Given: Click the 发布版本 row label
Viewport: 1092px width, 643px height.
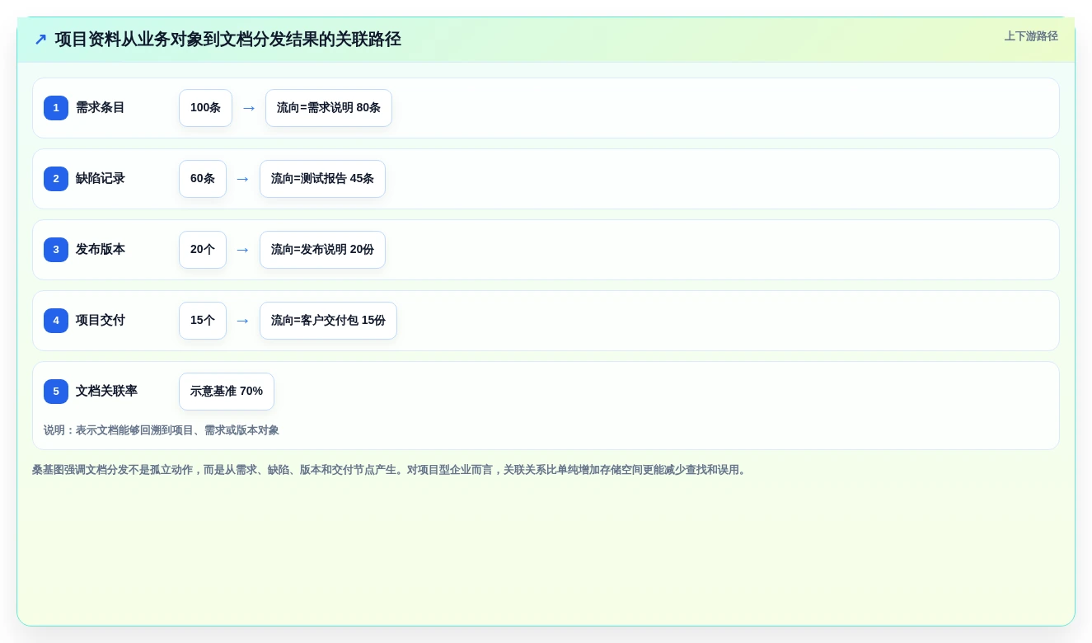Looking at the screenshot, I should point(101,250).
